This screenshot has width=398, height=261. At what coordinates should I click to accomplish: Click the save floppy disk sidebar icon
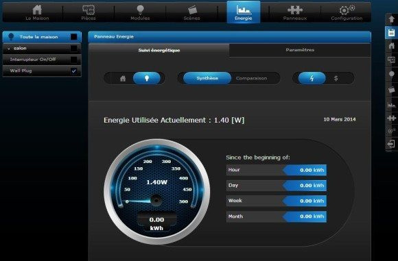point(391,33)
